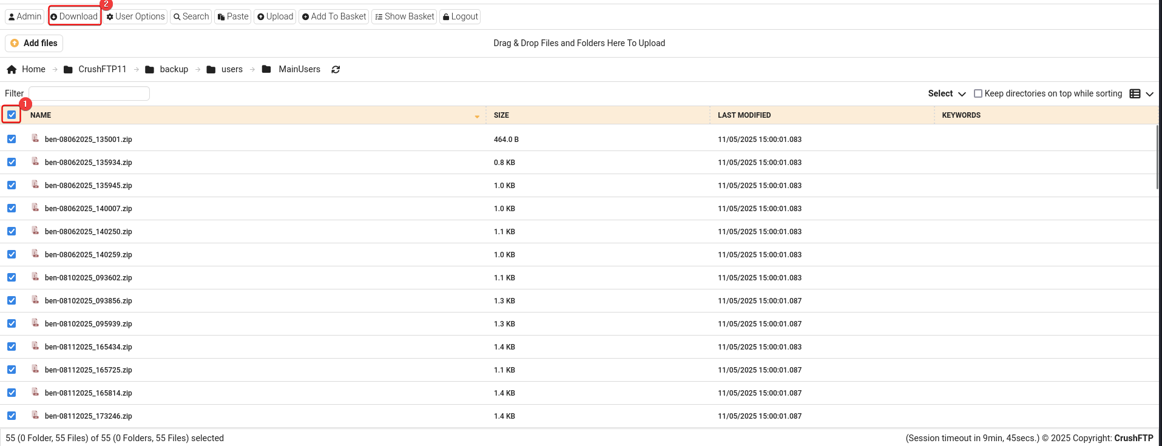Click the Filter text input field
Image resolution: width=1162 pixels, height=446 pixels.
89,93
